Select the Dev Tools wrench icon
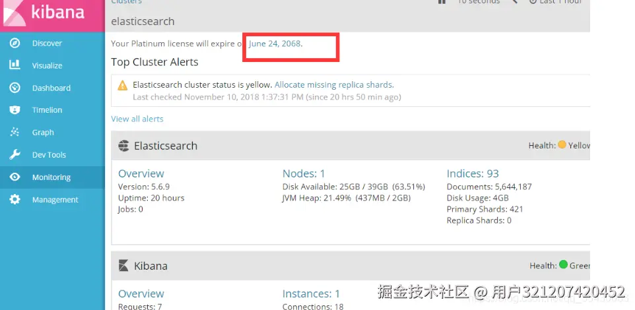The height and width of the screenshot is (310, 635). (15, 154)
